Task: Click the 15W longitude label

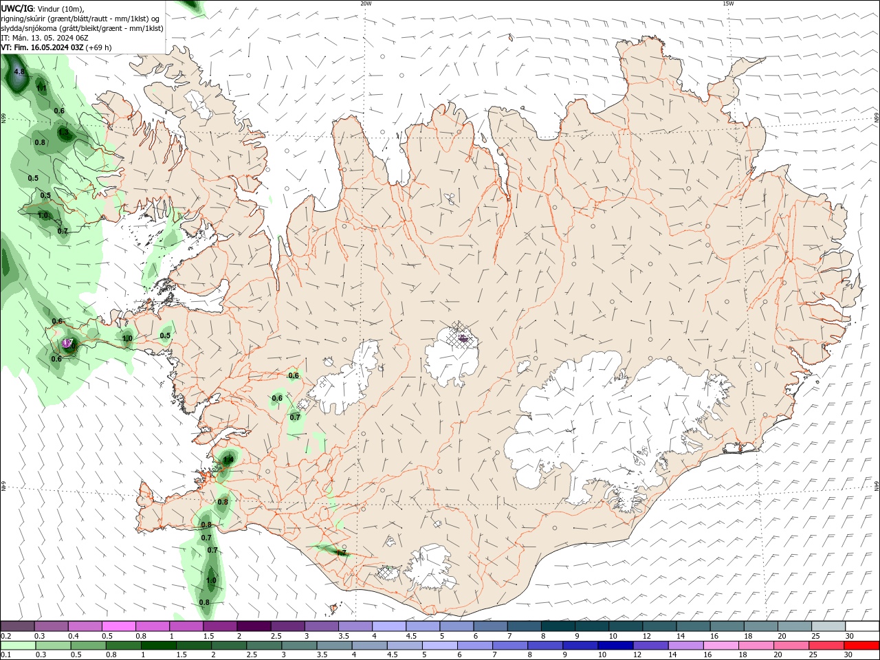Action: coord(728,3)
